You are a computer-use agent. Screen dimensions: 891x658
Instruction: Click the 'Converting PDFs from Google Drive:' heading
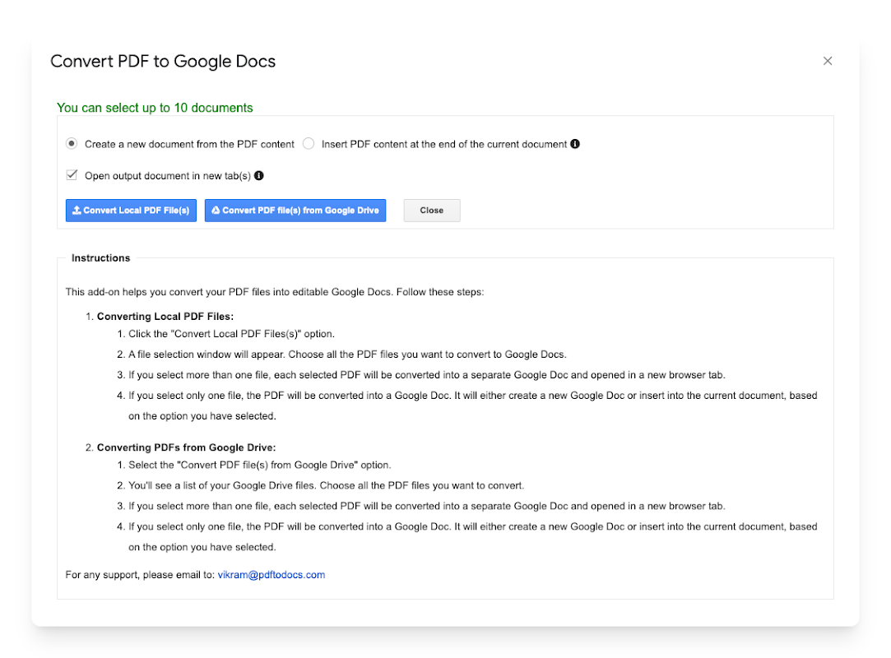pos(186,447)
